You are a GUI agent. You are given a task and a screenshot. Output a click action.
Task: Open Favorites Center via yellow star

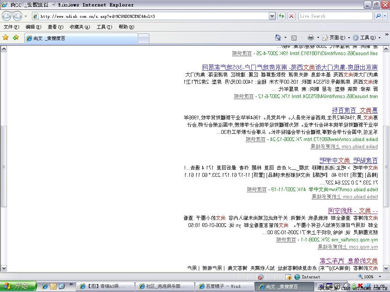point(5,38)
